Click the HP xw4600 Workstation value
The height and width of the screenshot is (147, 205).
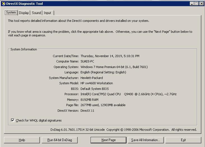[x=97, y=83]
